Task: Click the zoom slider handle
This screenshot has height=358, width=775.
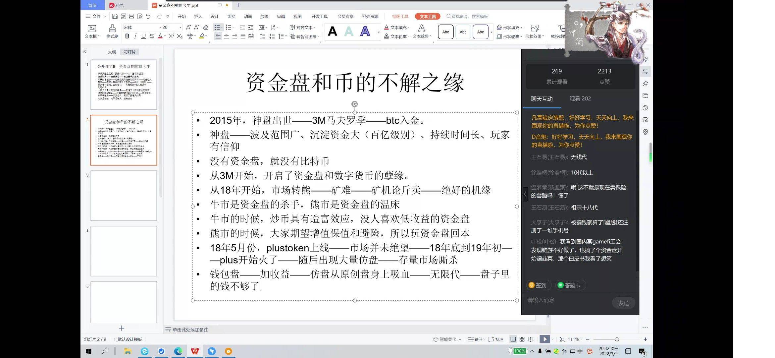Action: click(617, 339)
